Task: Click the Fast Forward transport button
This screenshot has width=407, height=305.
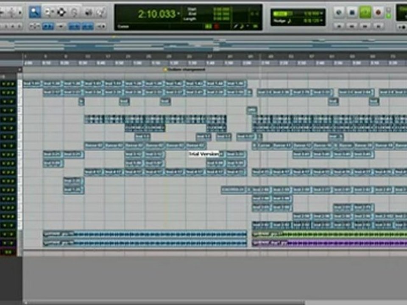Action: tap(365, 26)
